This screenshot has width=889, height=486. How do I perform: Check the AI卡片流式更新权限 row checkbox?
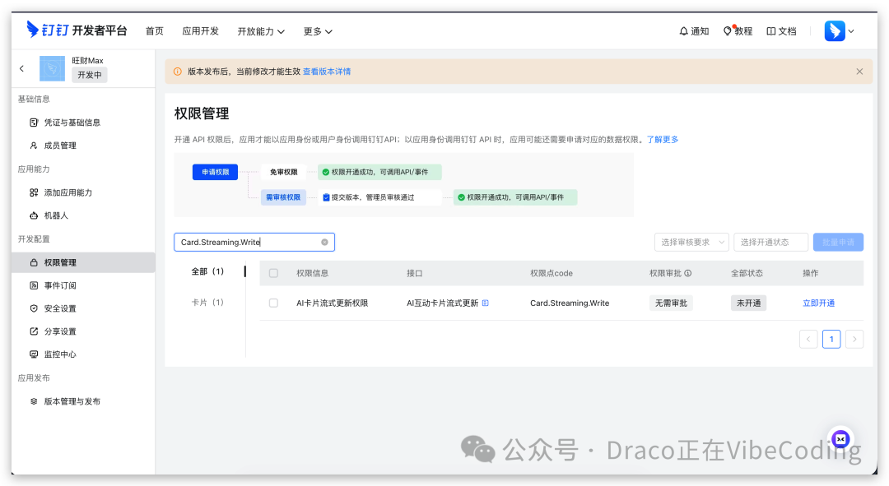[273, 303]
